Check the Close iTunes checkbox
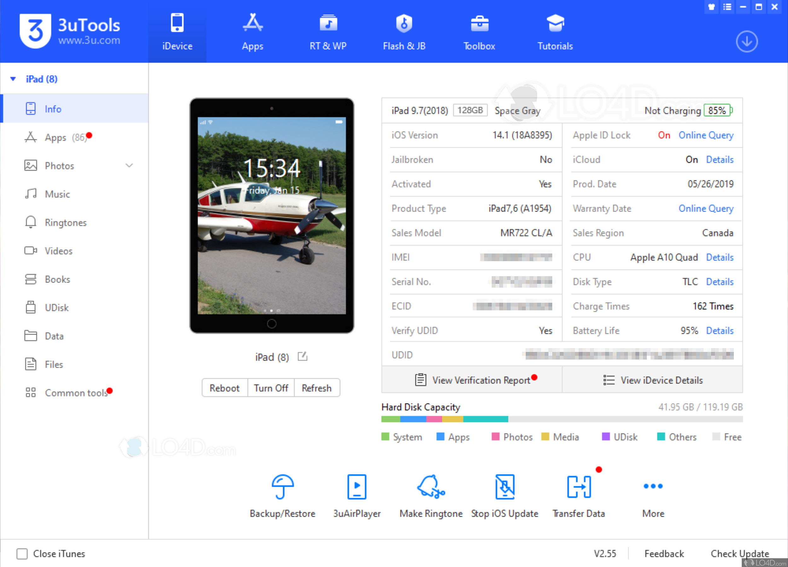 click(22, 553)
